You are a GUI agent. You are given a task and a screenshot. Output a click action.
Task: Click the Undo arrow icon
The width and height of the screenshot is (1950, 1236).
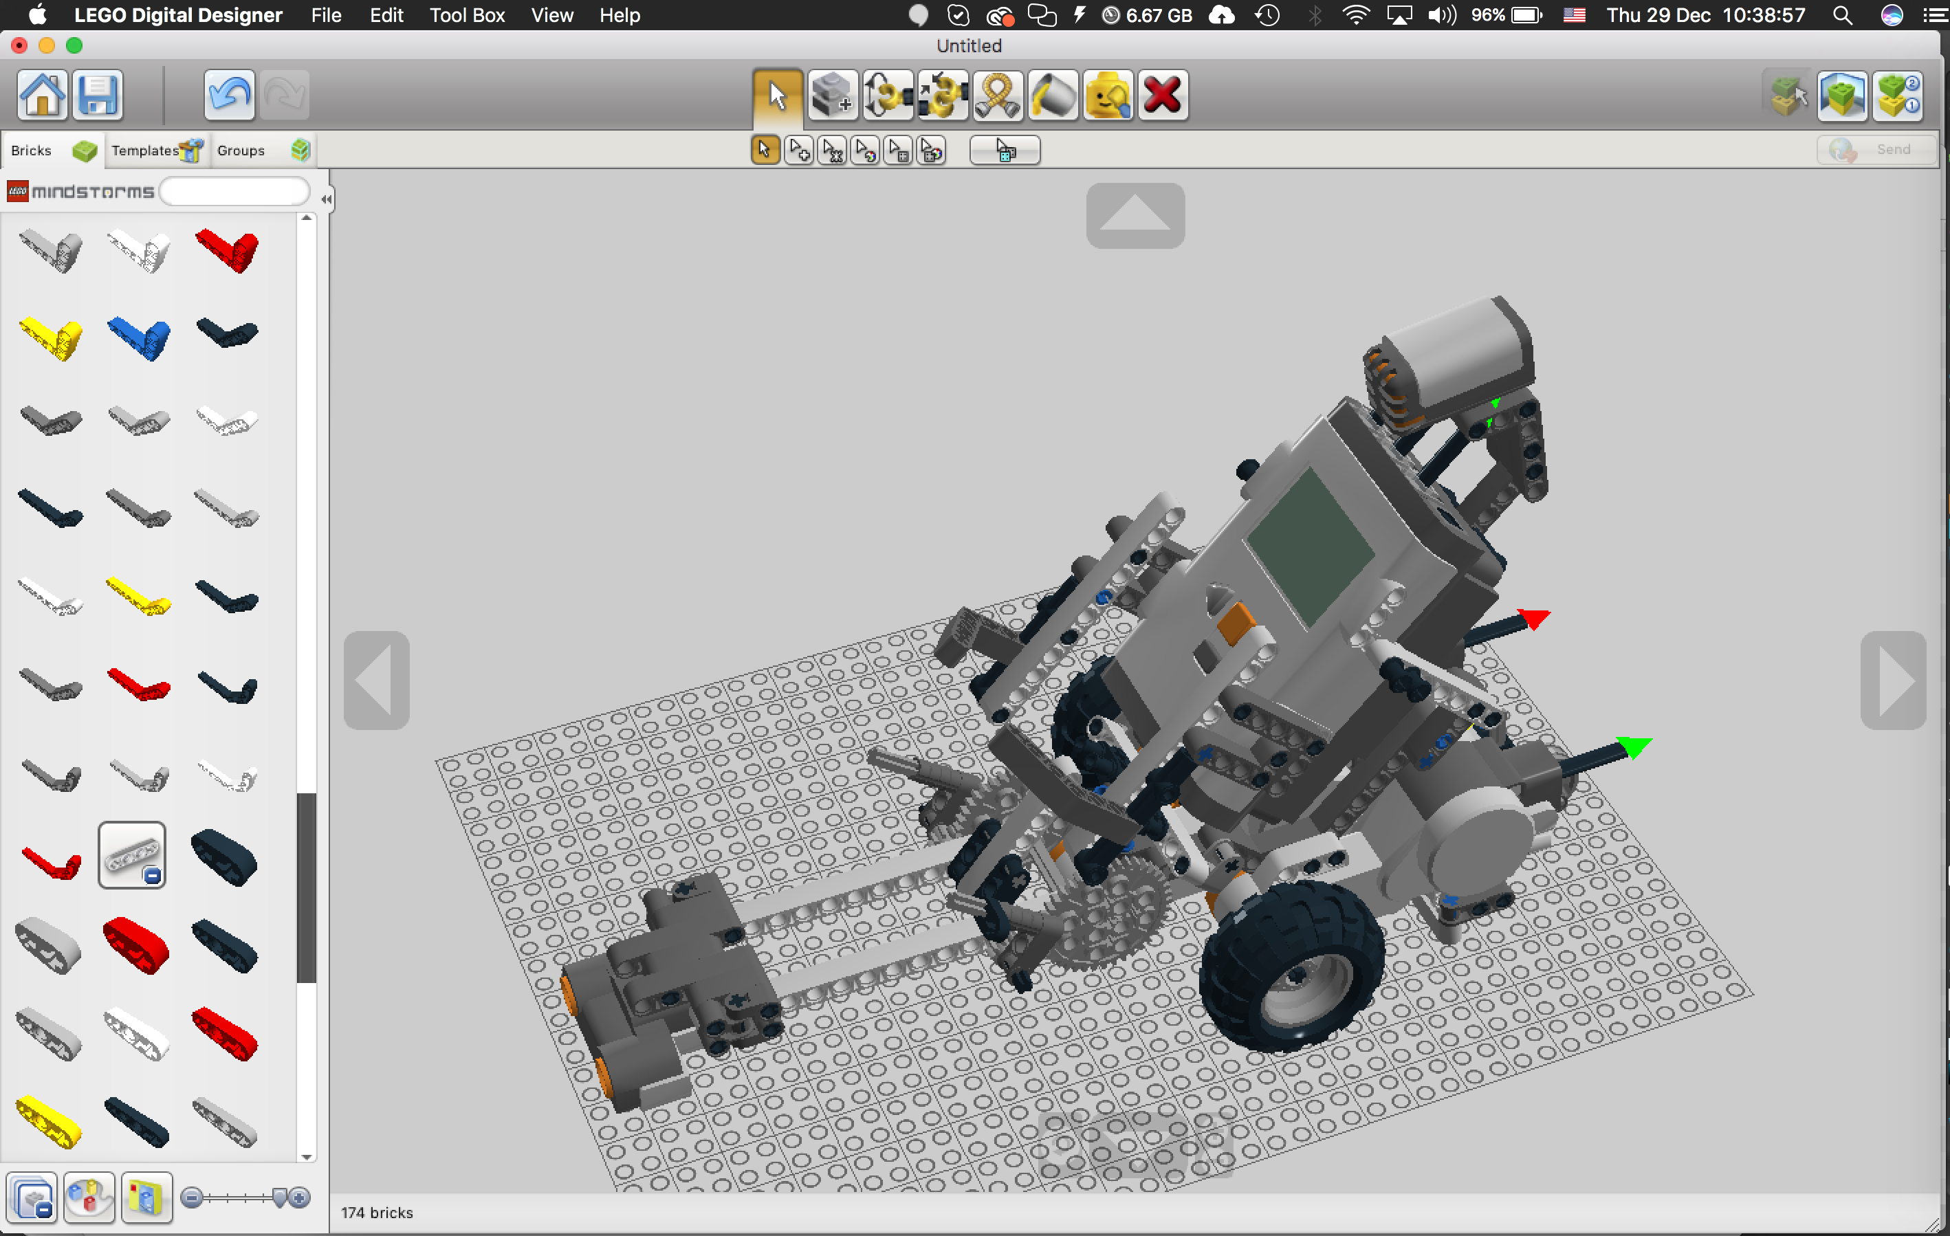coord(228,95)
